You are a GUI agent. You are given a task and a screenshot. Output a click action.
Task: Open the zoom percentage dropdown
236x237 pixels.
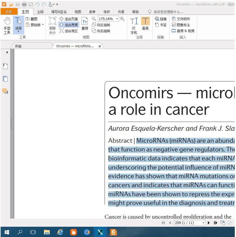[117, 19]
